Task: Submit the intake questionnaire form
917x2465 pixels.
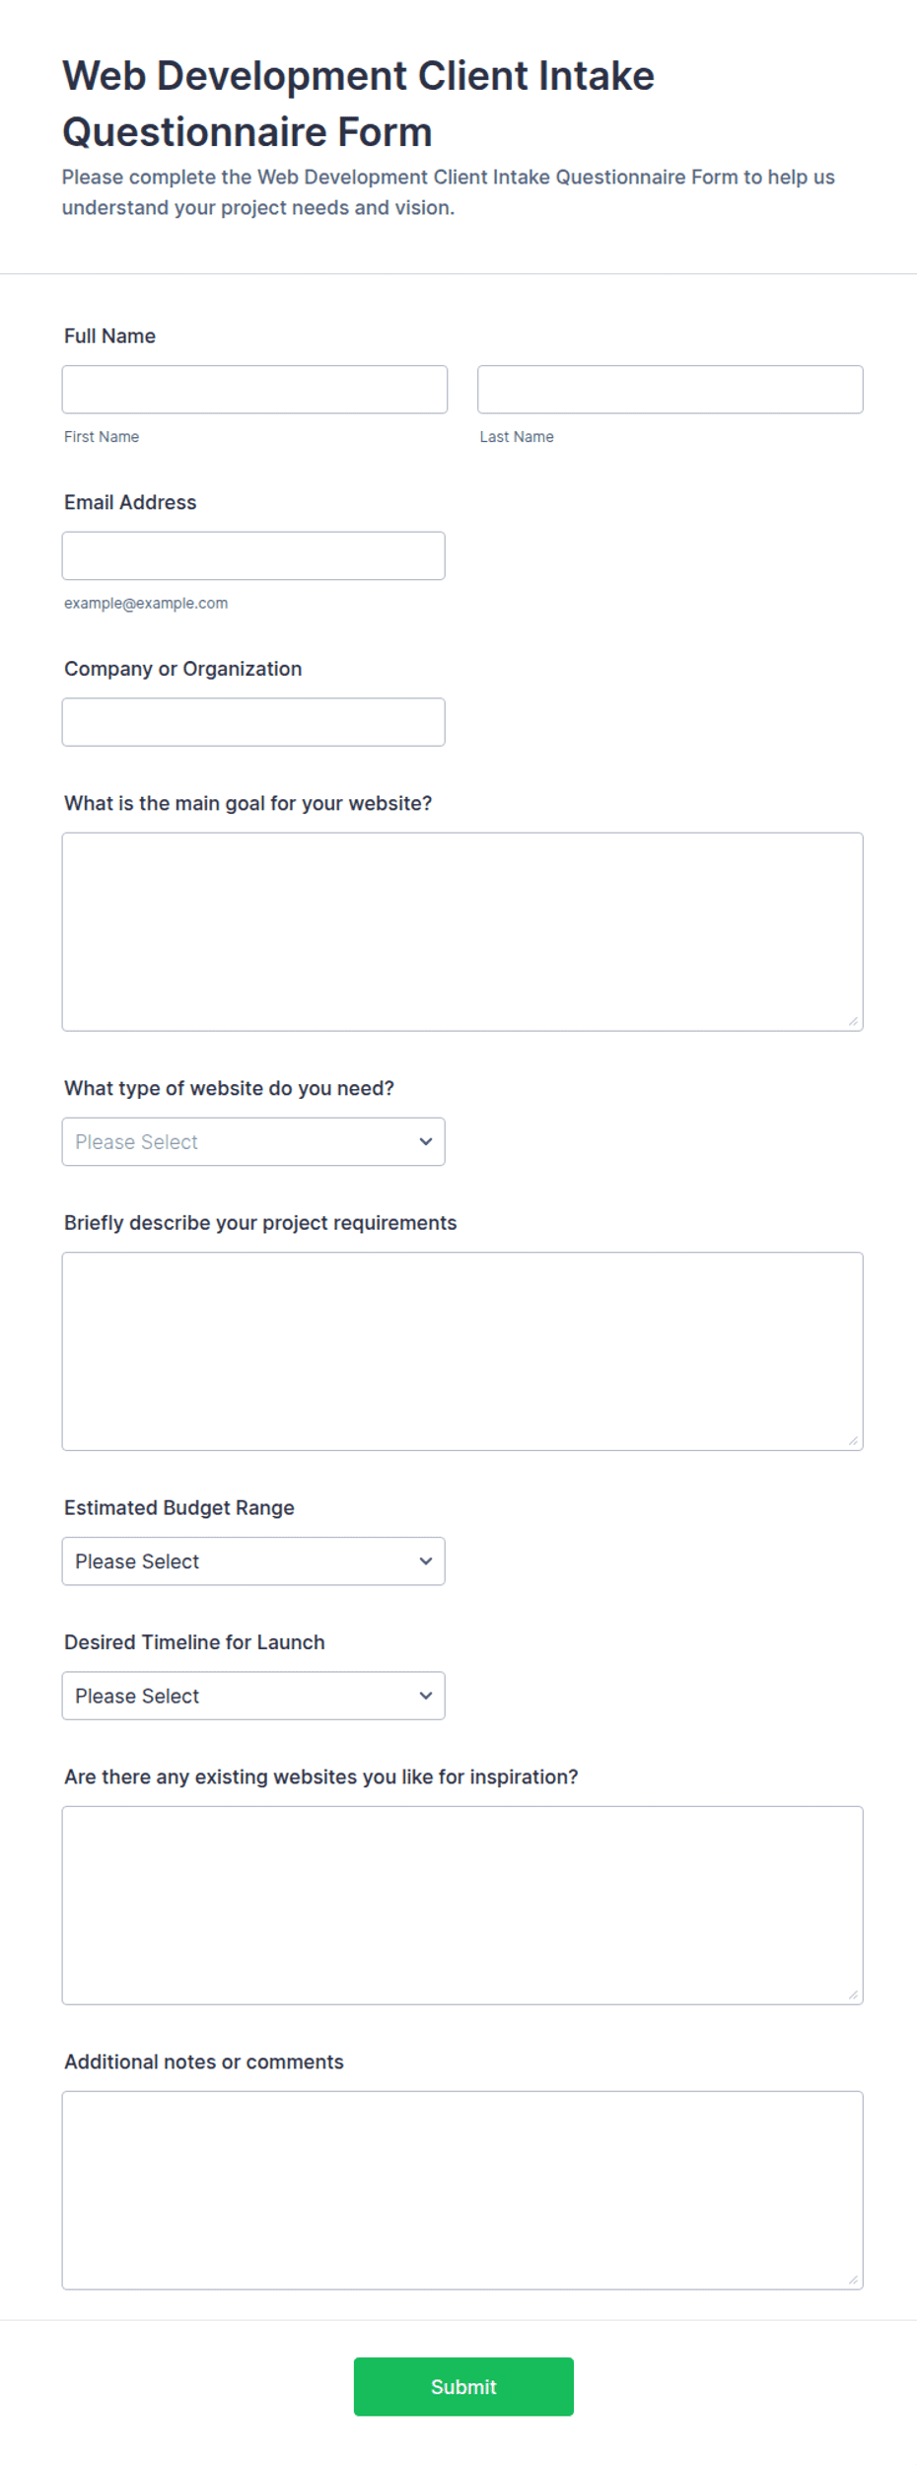Action: pyautogui.click(x=463, y=2387)
